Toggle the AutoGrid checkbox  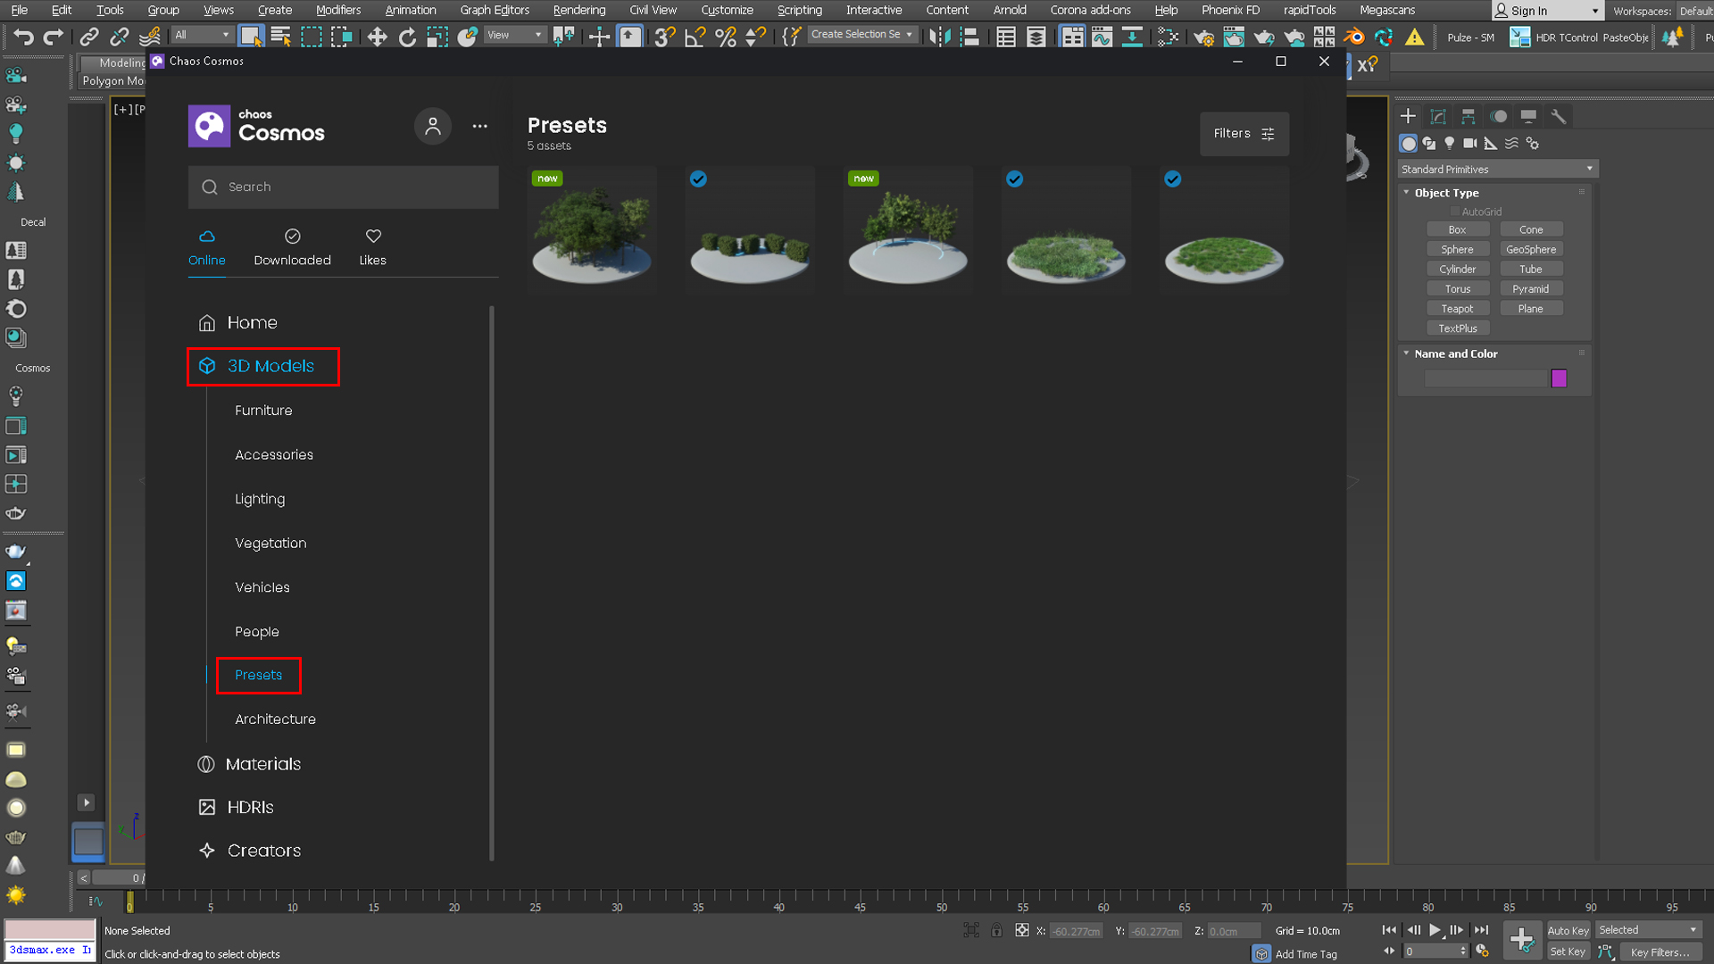1455,212
